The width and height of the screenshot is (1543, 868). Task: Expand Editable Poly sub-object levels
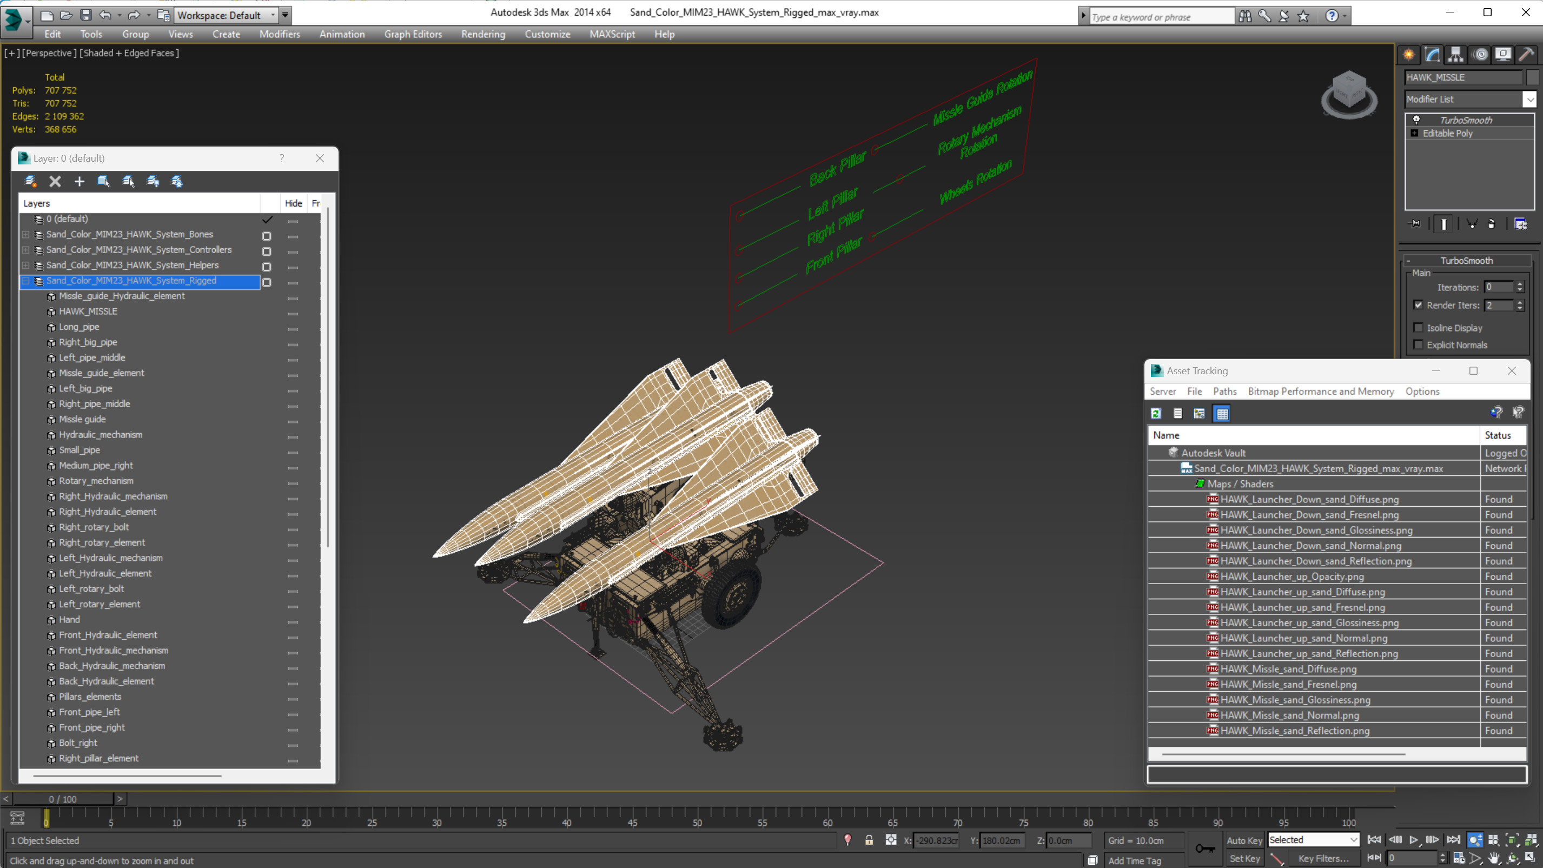pyautogui.click(x=1414, y=133)
